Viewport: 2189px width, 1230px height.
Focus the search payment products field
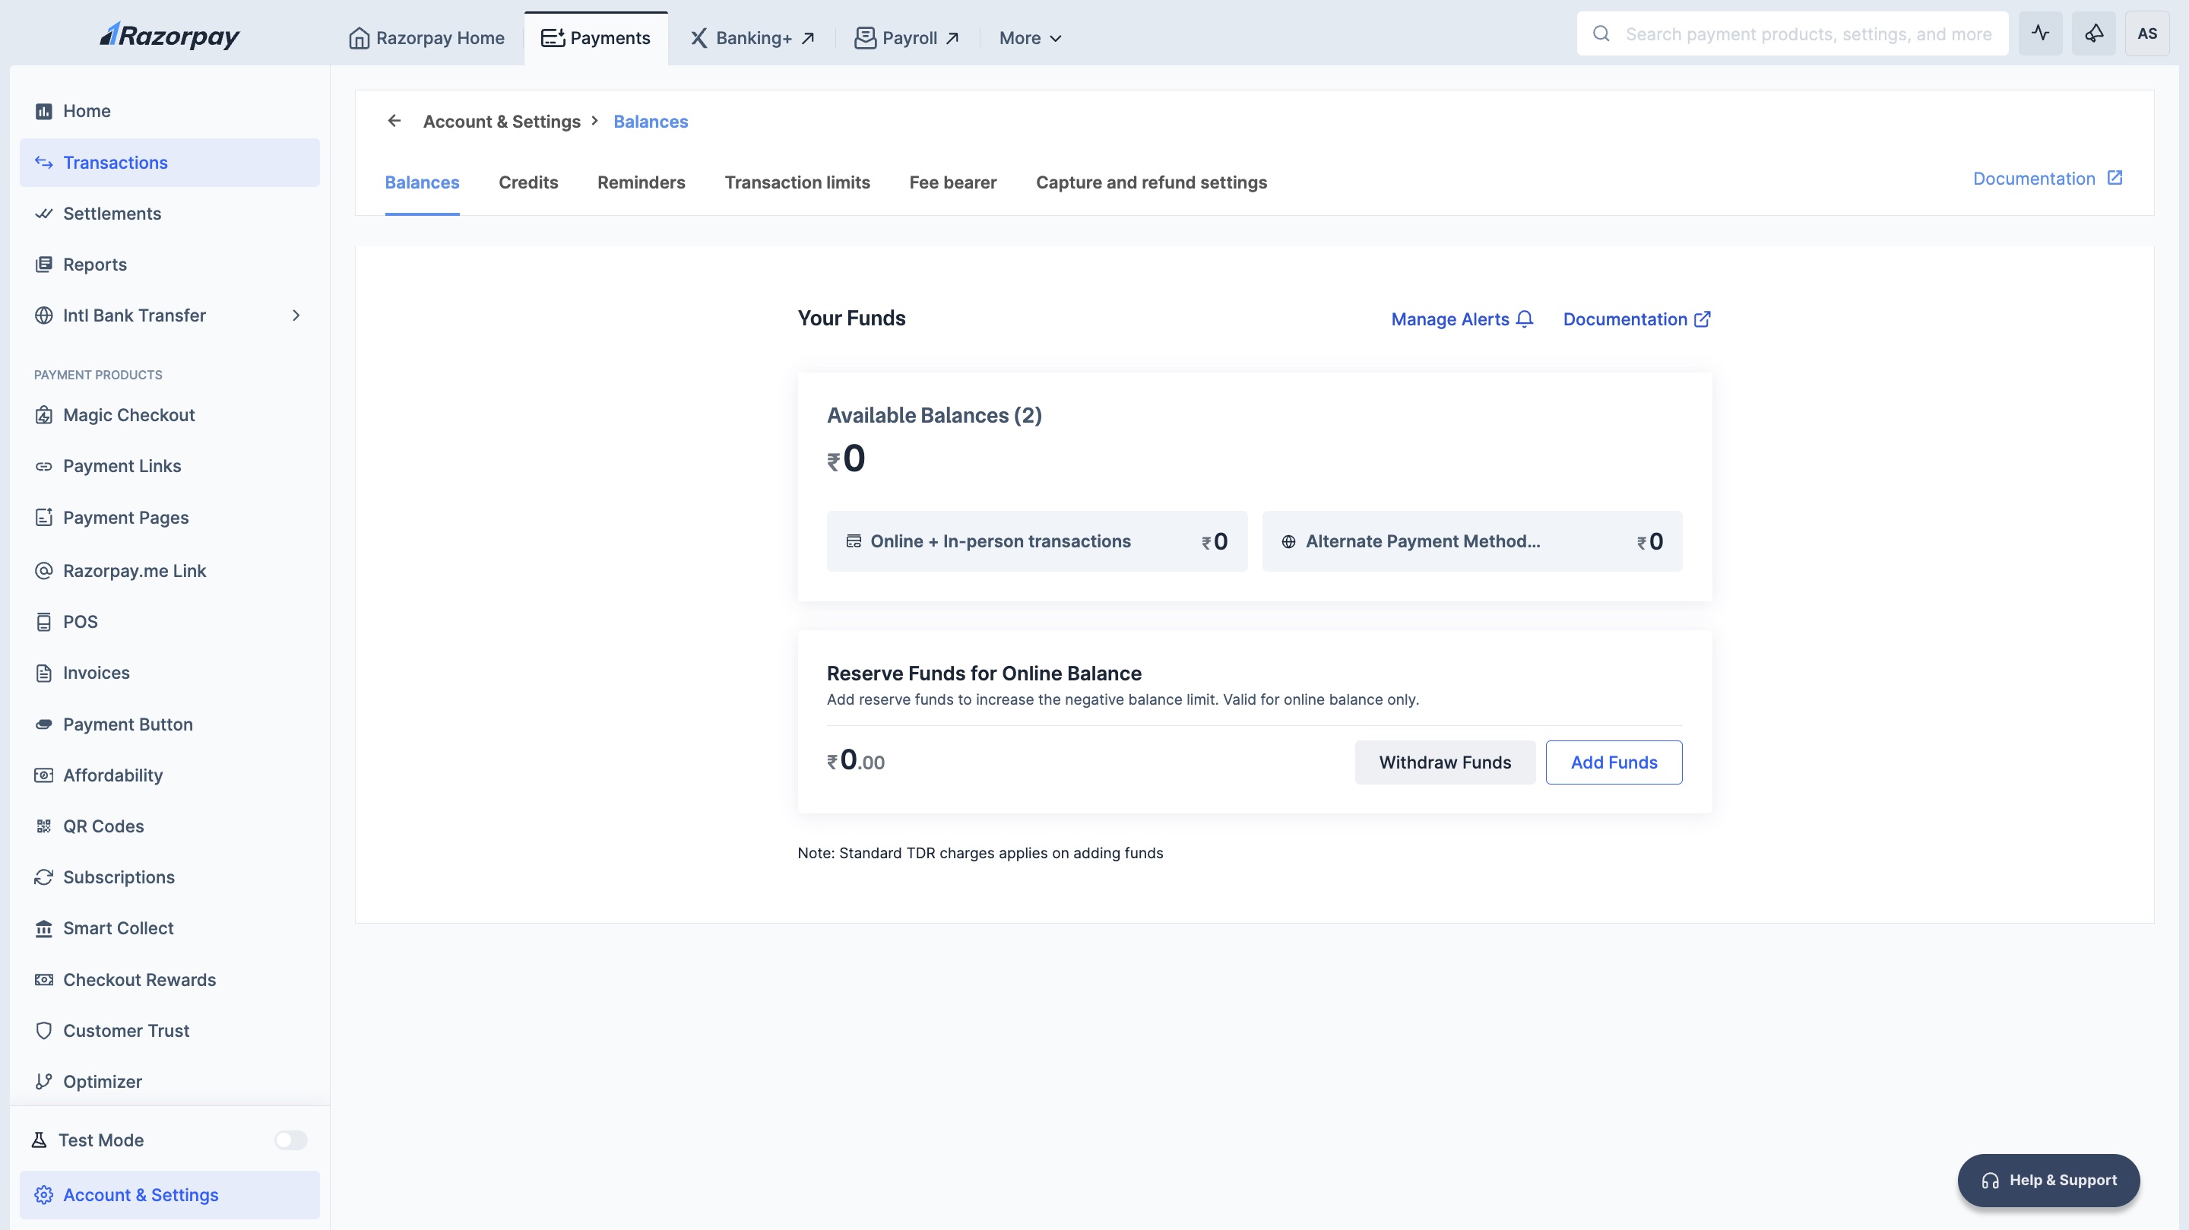pyautogui.click(x=1793, y=34)
